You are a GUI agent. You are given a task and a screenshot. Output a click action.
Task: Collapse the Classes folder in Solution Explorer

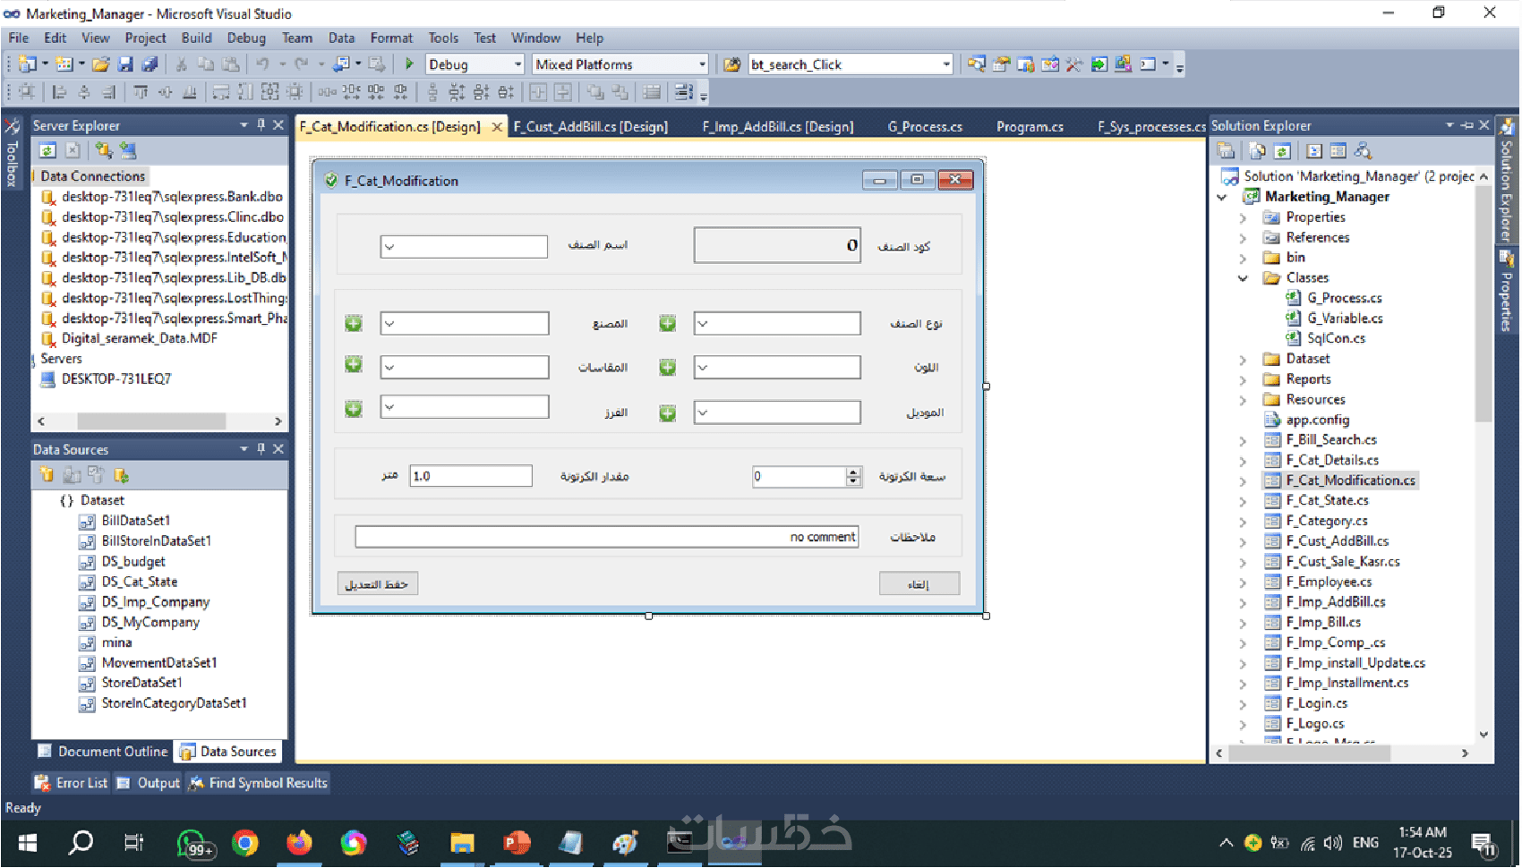pyautogui.click(x=1243, y=278)
